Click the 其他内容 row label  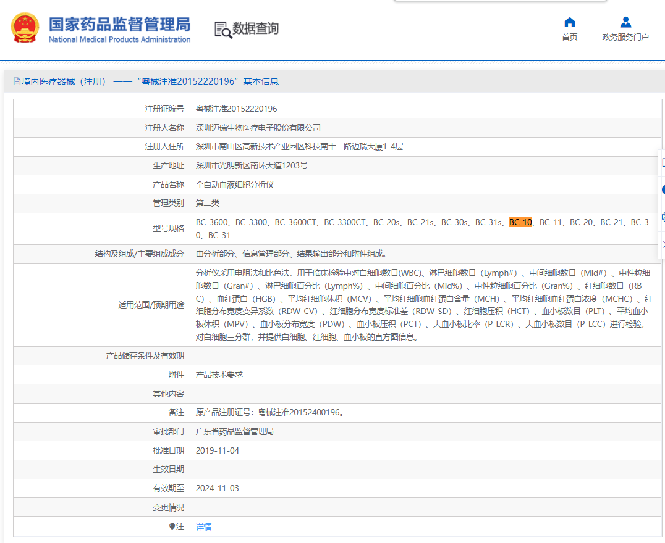click(168, 394)
